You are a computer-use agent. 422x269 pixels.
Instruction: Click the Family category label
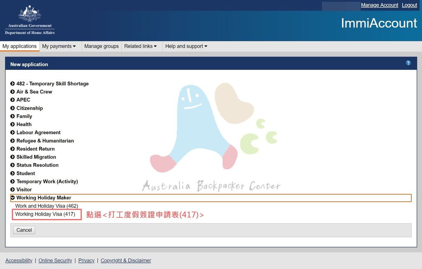tap(24, 116)
